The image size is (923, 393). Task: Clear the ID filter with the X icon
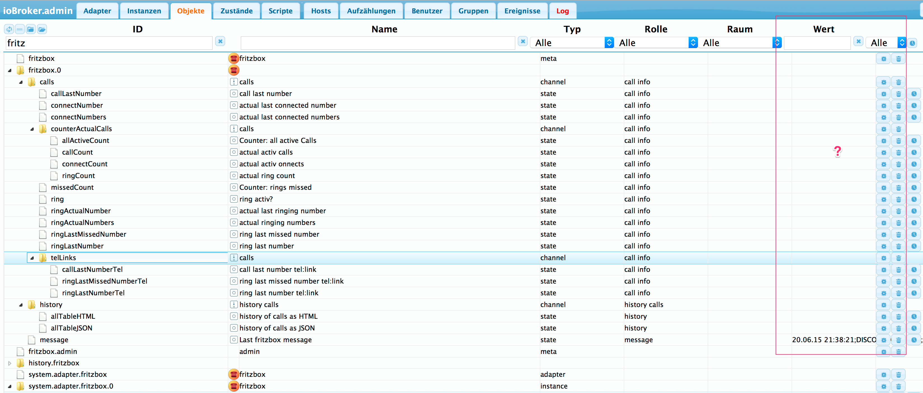tap(220, 42)
